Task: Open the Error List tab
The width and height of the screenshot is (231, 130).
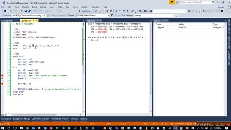Action: click(83, 119)
